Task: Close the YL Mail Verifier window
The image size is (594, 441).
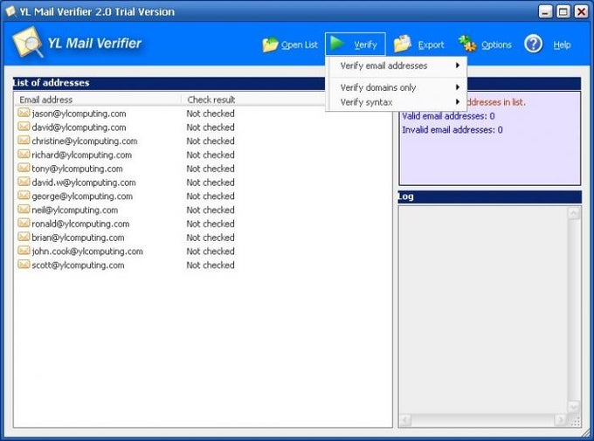Action: (581, 11)
